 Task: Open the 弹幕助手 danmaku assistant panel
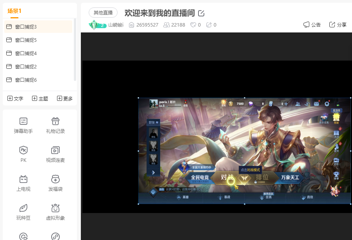(x=23, y=125)
